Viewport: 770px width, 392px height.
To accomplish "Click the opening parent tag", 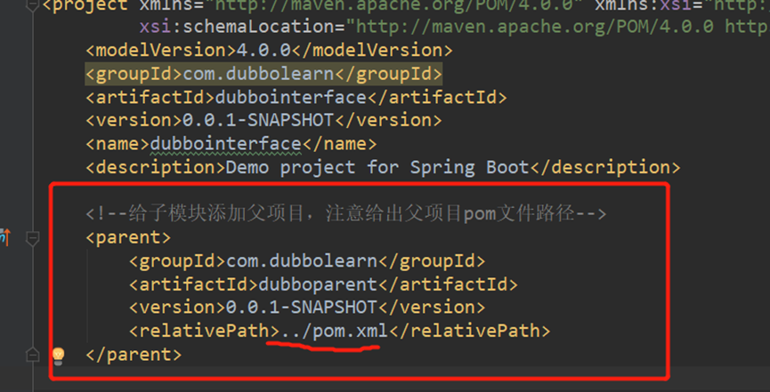I will 128,238.
